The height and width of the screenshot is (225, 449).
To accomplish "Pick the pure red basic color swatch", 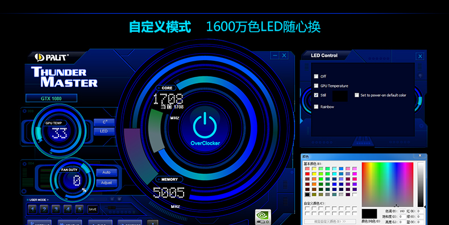I will tap(307, 174).
